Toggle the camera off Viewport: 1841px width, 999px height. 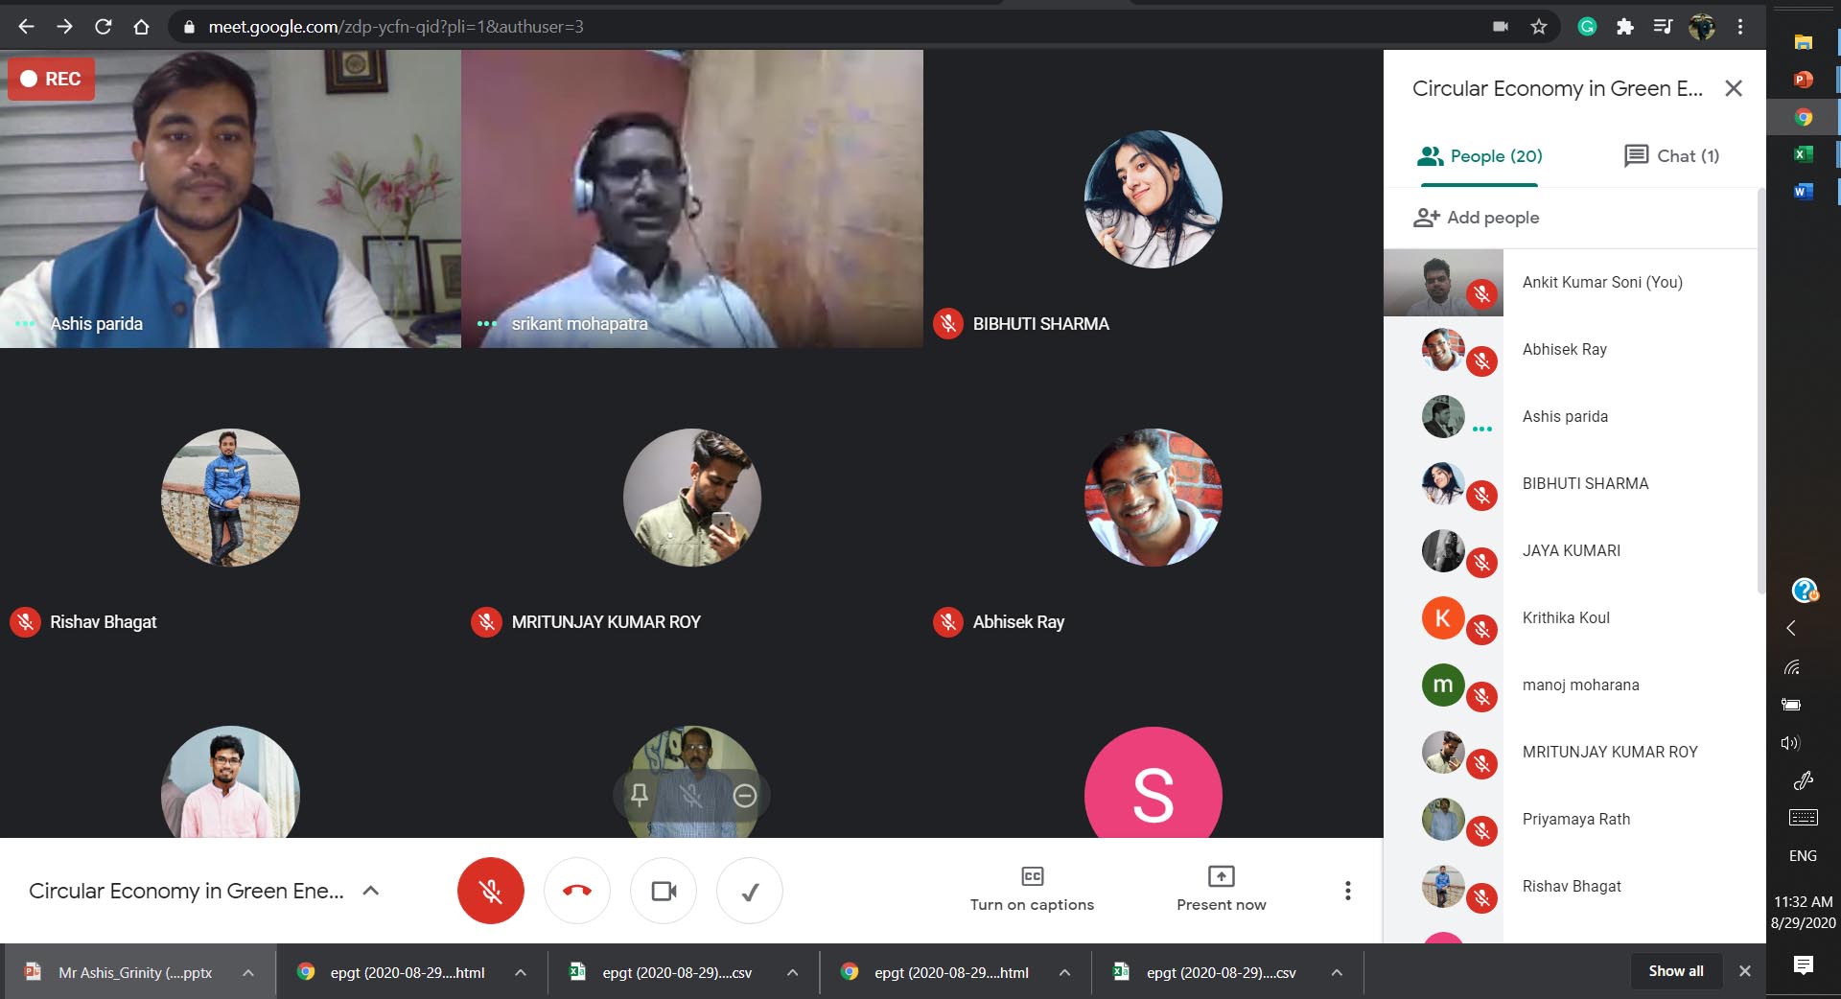click(664, 891)
